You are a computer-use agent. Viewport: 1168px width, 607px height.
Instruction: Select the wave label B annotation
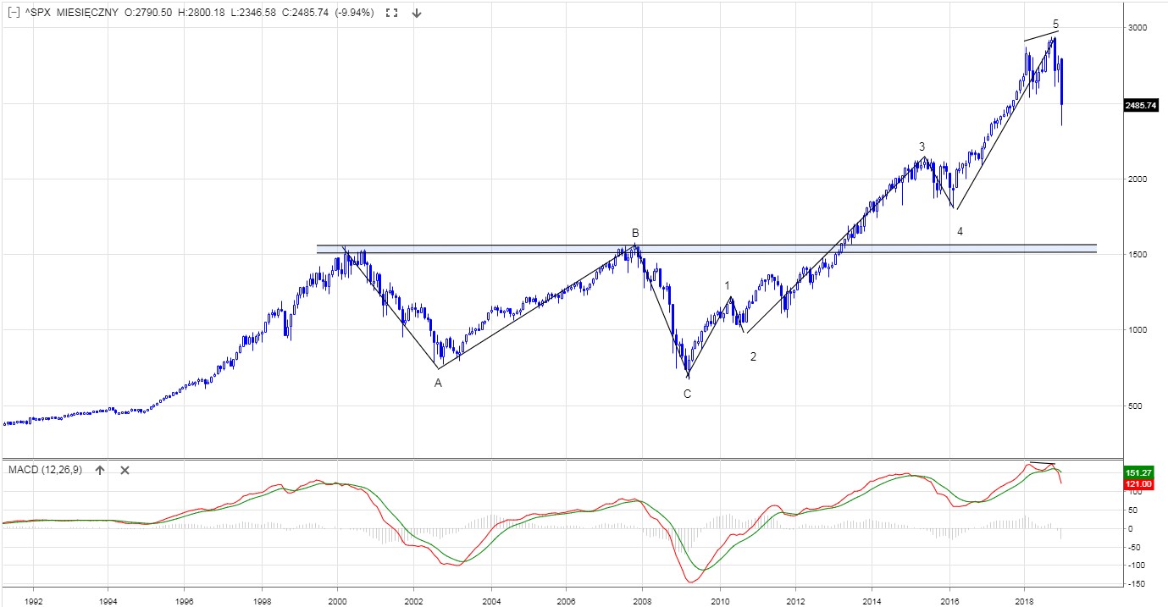click(x=634, y=233)
